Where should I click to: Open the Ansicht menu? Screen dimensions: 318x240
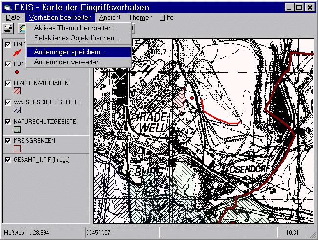(x=110, y=17)
